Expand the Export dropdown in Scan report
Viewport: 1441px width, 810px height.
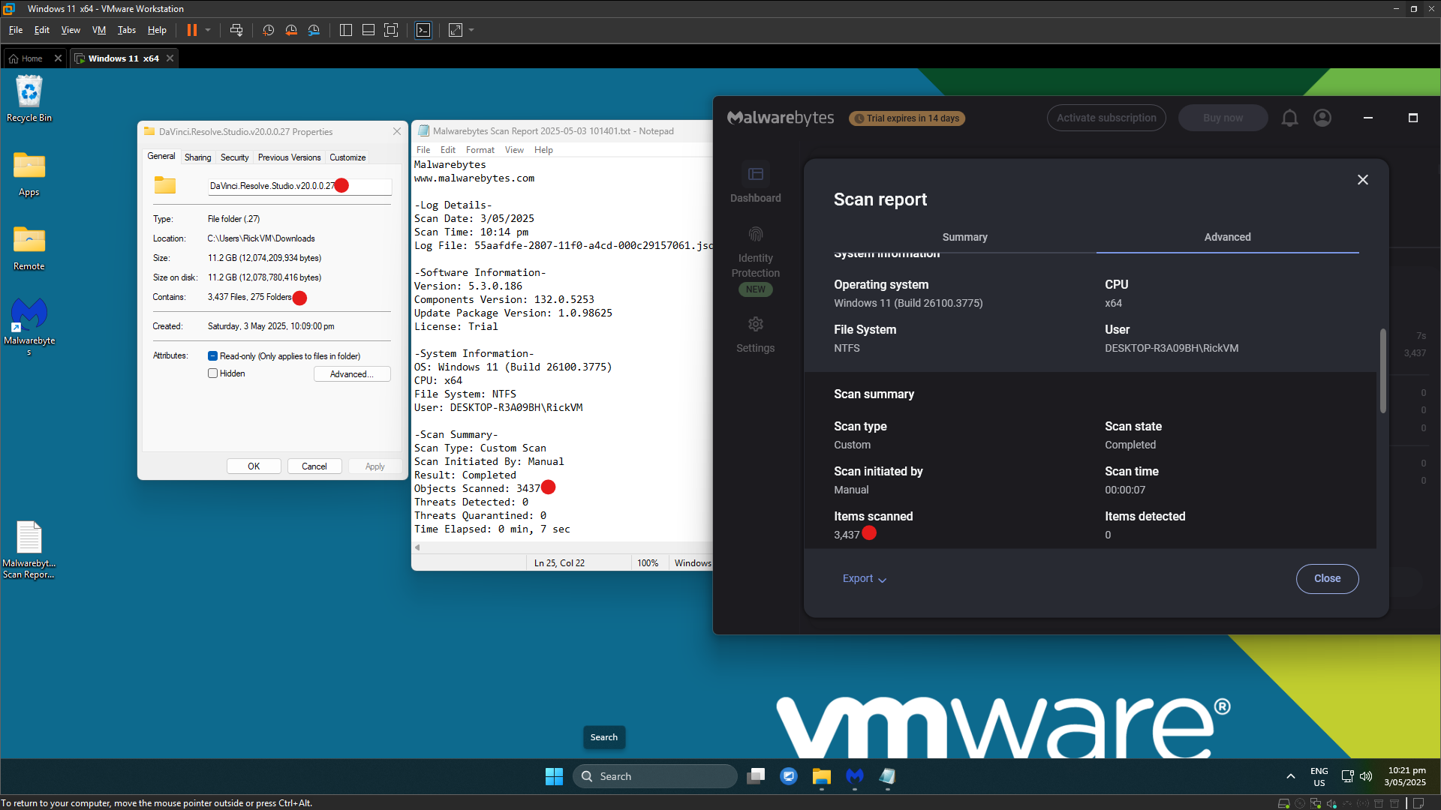pos(865,579)
